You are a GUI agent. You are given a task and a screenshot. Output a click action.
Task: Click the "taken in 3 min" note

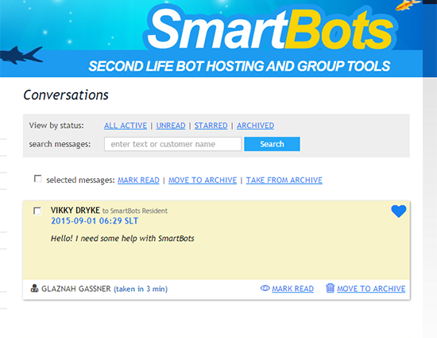click(x=141, y=289)
